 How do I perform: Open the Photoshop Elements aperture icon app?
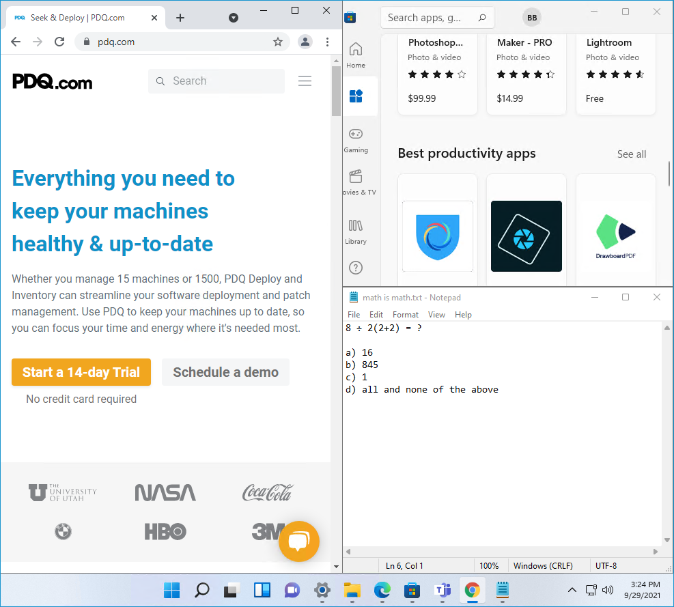pyautogui.click(x=526, y=236)
